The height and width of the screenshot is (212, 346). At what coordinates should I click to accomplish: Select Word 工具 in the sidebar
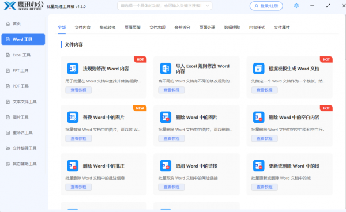(x=23, y=39)
